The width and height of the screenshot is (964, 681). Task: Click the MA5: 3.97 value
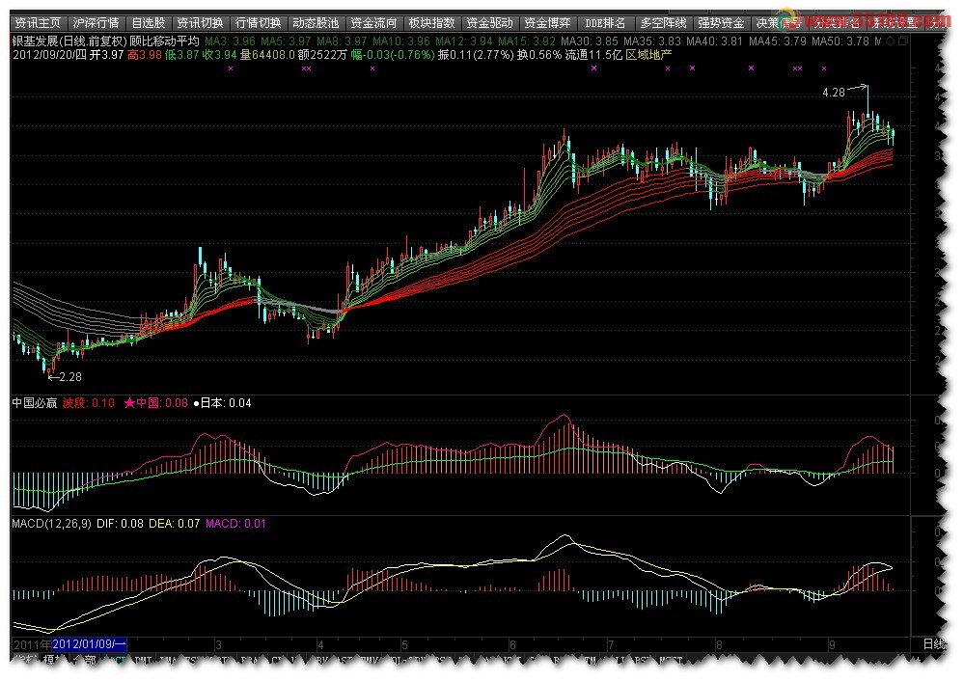click(286, 41)
